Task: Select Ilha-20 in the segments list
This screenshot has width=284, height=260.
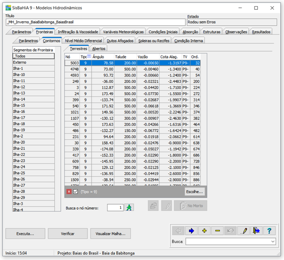Action: pyautogui.click(x=33, y=142)
